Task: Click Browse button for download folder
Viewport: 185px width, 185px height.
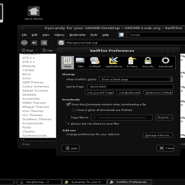Action: 164,117
